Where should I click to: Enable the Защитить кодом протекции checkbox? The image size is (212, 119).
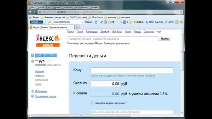click(92, 102)
